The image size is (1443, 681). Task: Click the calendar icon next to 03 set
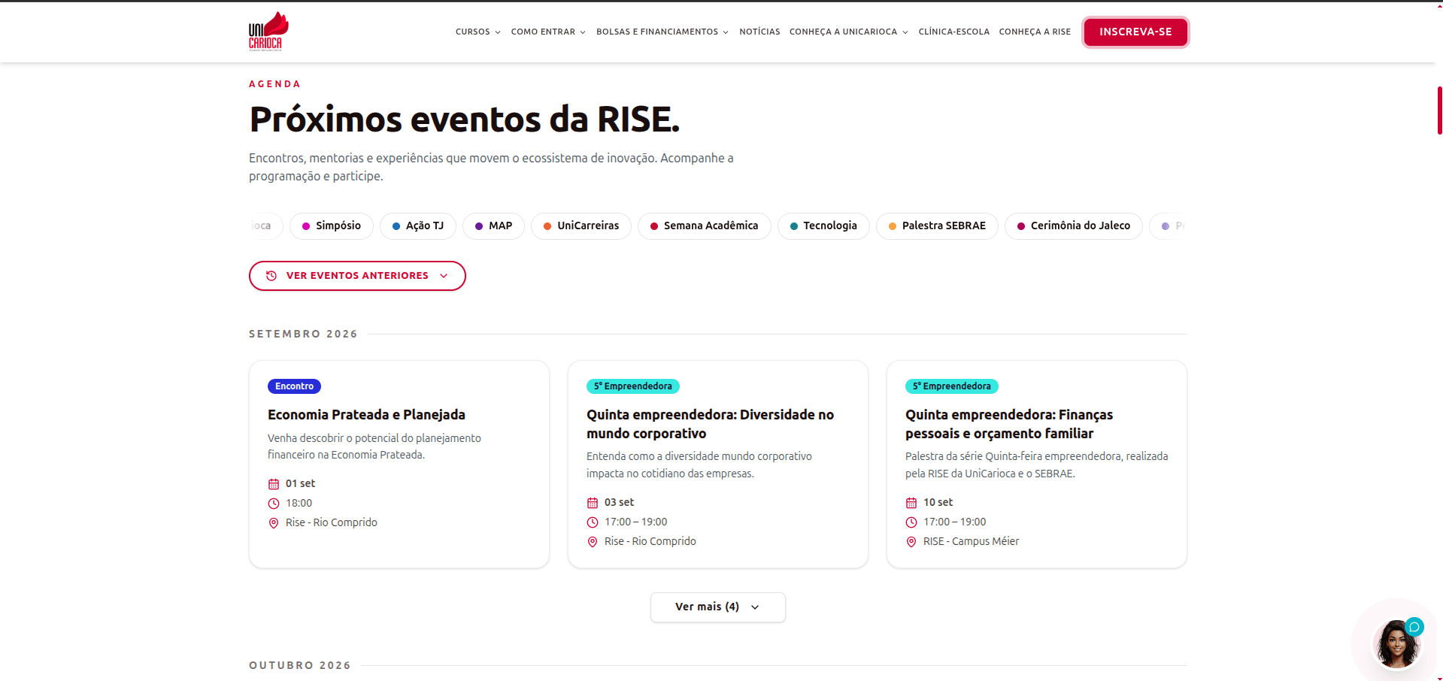(x=593, y=503)
